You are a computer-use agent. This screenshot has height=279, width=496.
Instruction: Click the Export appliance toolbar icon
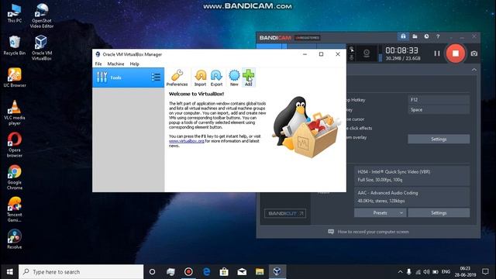click(217, 77)
